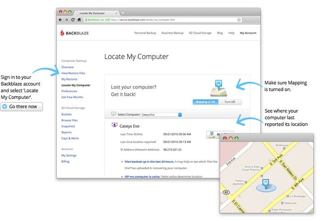Open Blog in top navigation
The width and height of the screenshot is (323, 221).
coord(220,33)
